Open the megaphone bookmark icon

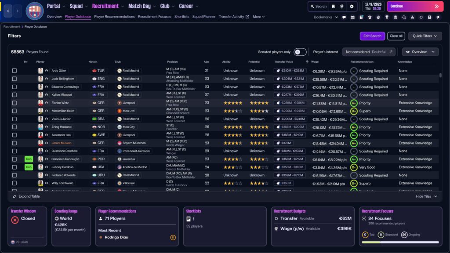tap(438, 17)
